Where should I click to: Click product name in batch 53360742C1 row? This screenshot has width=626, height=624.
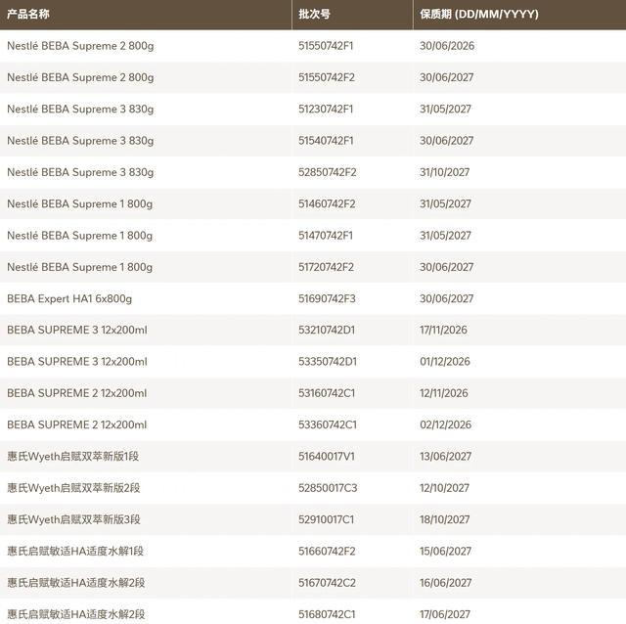(76, 424)
